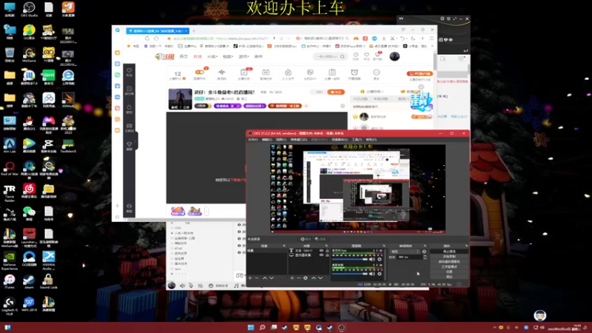
Task: Open the OBS 工具 menu
Action: (x=357, y=140)
